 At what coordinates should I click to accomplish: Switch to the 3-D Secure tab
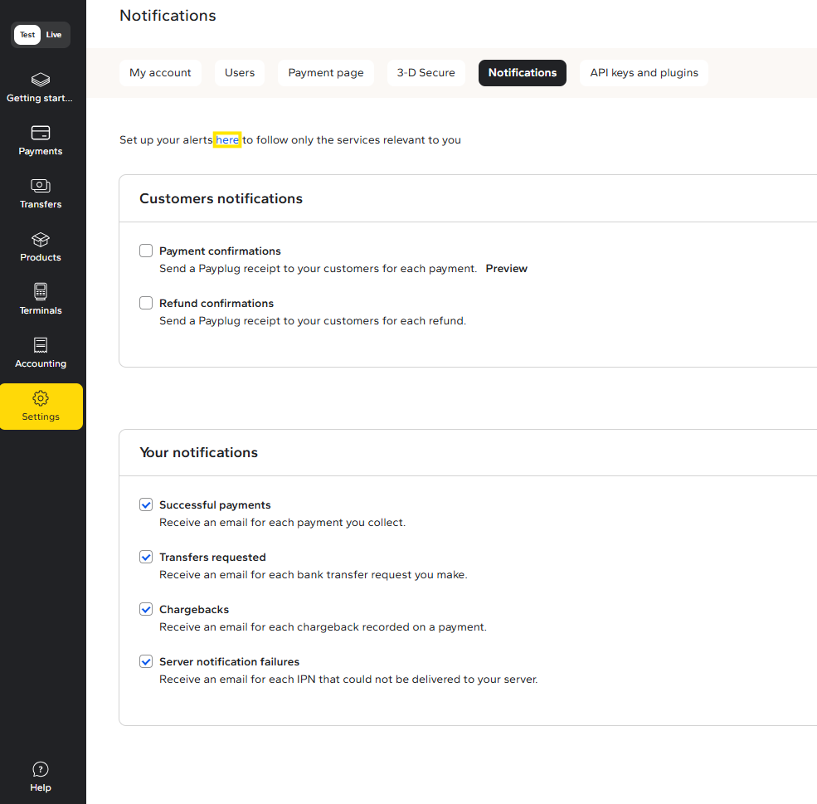coord(426,73)
